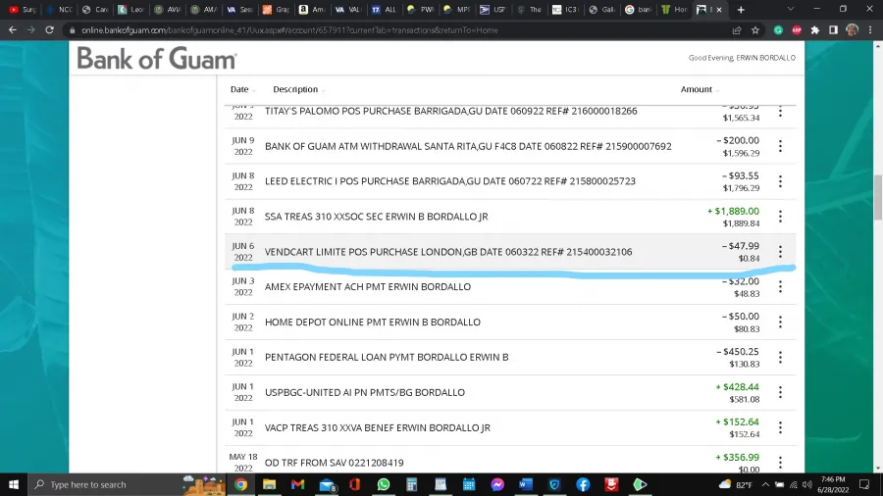883x496 pixels.
Task: Open Mail app from taskbar
Action: coord(327,484)
